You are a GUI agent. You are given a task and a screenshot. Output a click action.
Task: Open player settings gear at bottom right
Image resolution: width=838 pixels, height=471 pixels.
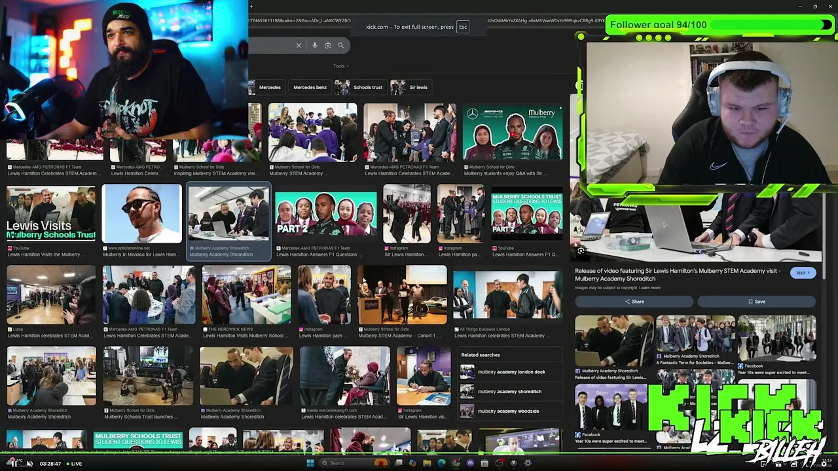[824, 464]
